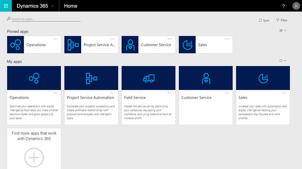This screenshot has height=169, width=302.
Task: Open more options on pinned Sales tile
Action: point(227,39)
